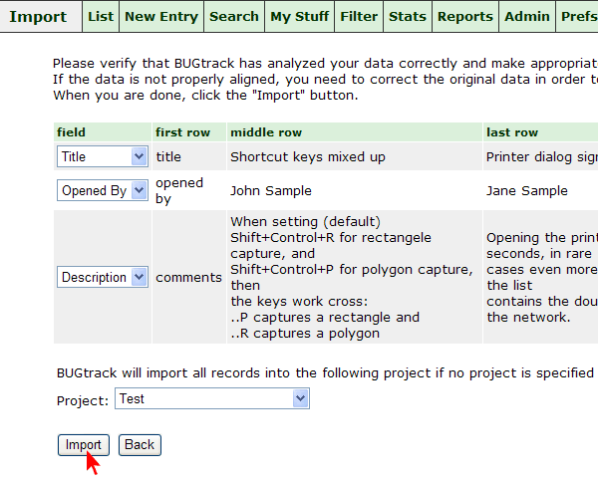Expand the Opened By field dropdown
The image size is (598, 483).
coord(102,190)
